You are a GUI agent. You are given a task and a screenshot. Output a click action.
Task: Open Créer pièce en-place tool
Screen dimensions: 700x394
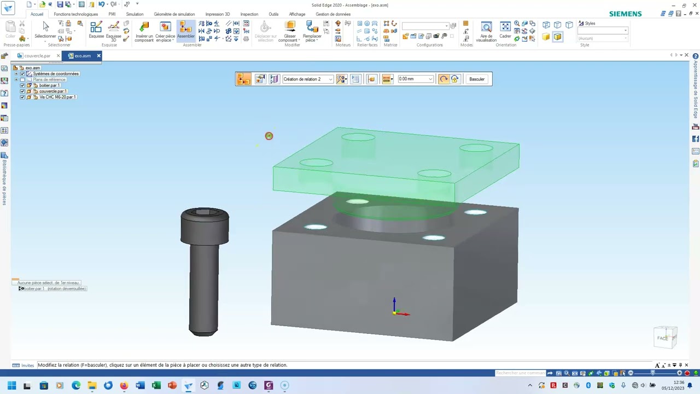[165, 32]
